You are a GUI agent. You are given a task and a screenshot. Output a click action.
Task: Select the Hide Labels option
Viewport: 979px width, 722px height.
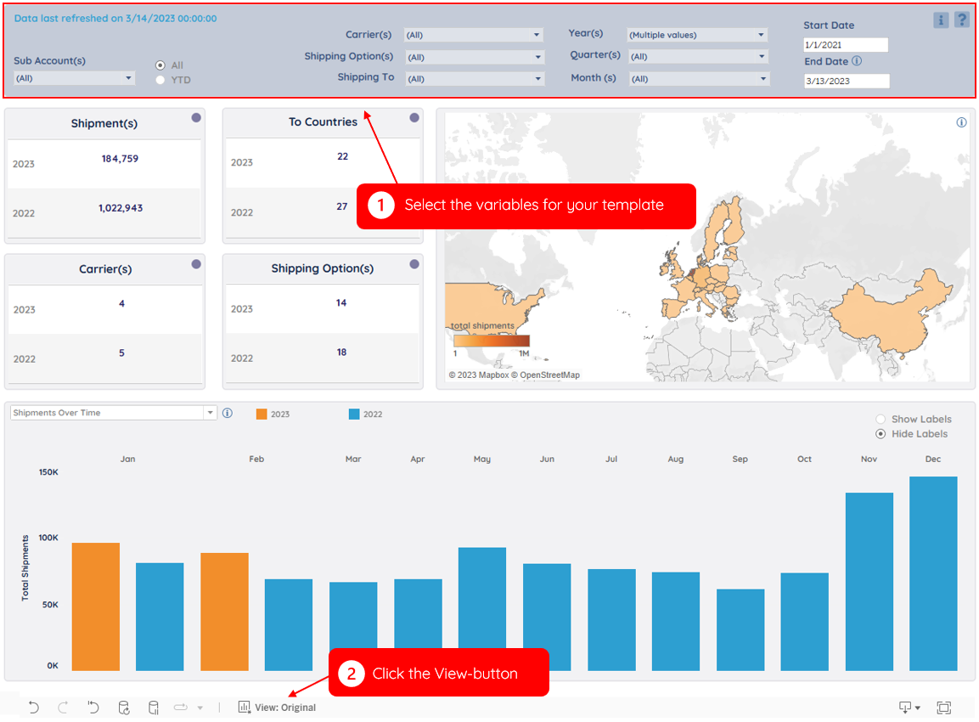click(881, 434)
